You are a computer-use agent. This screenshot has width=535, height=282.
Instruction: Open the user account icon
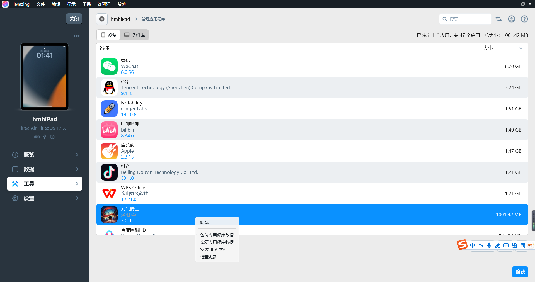click(x=511, y=19)
